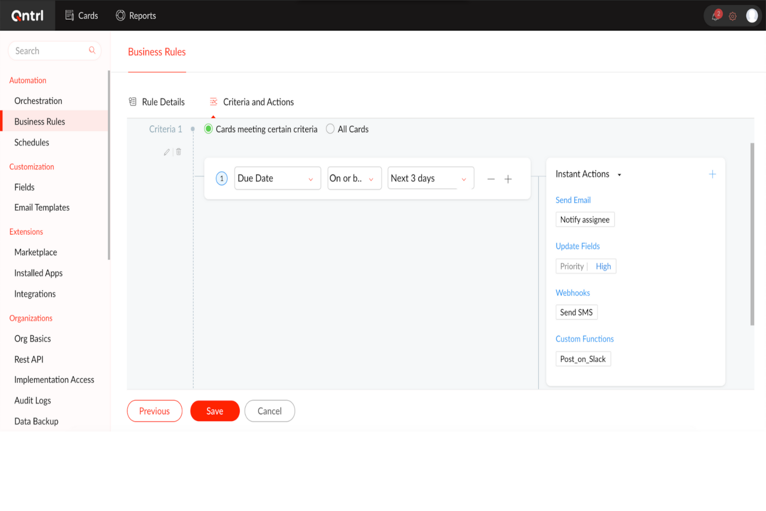Click the Criteria 1 label

pyautogui.click(x=166, y=129)
